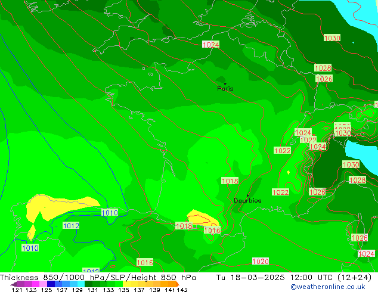Click the Dourbies city label

pos(247,200)
